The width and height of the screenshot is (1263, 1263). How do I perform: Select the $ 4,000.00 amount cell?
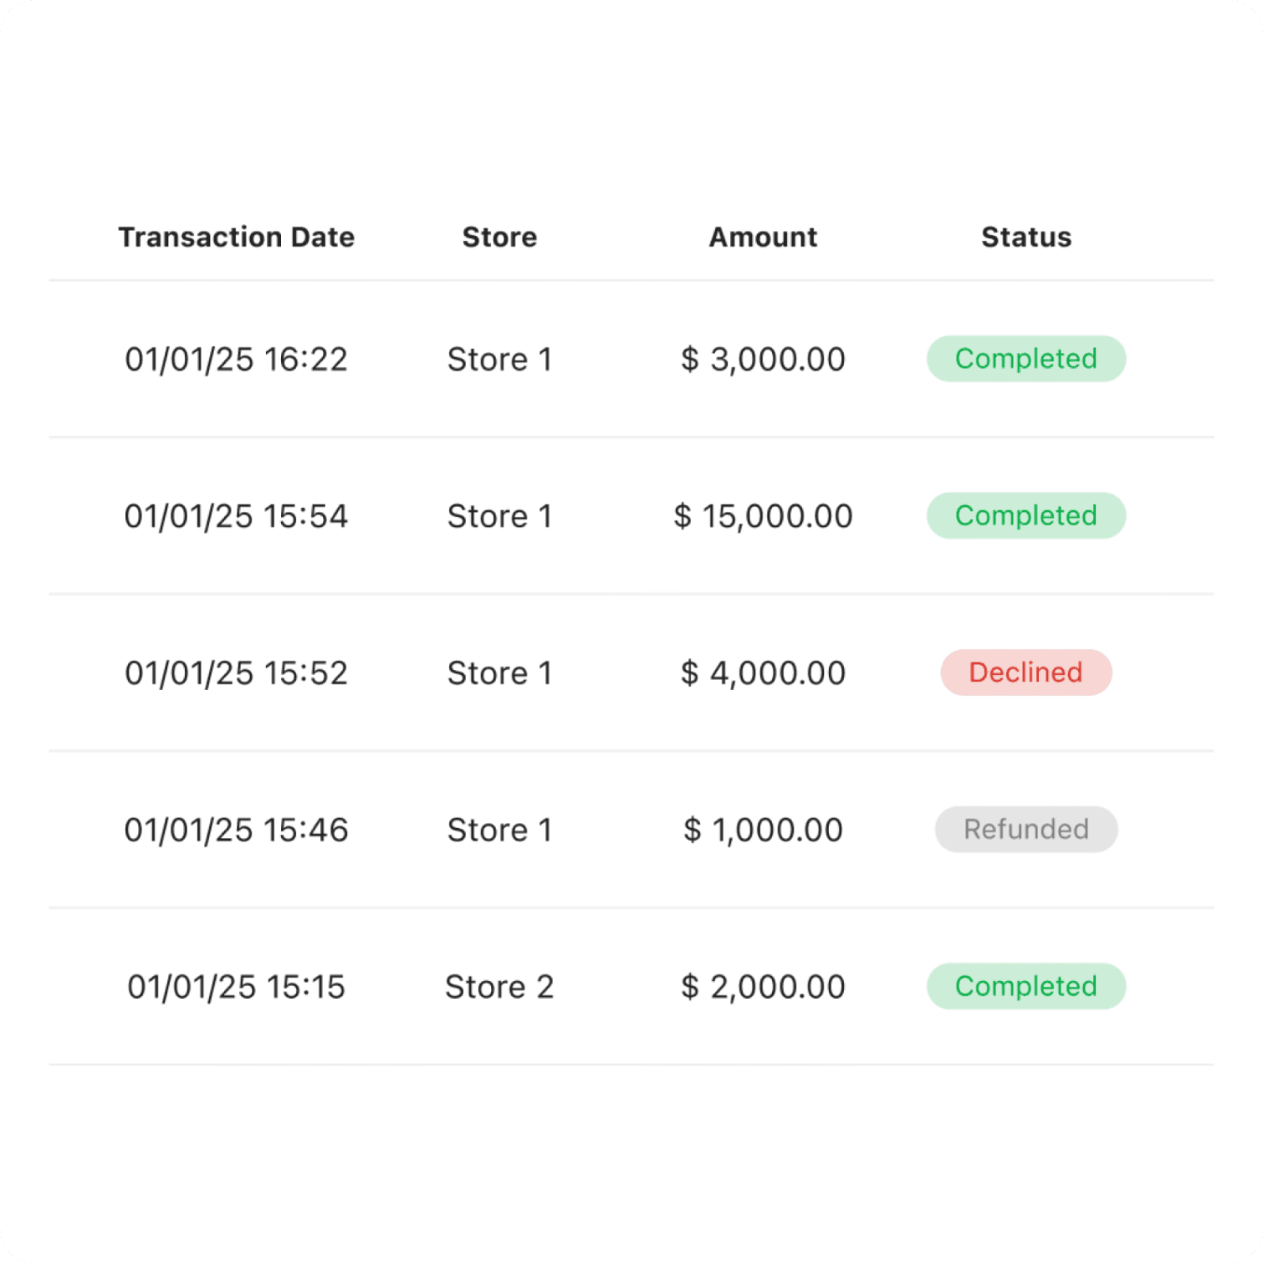763,672
